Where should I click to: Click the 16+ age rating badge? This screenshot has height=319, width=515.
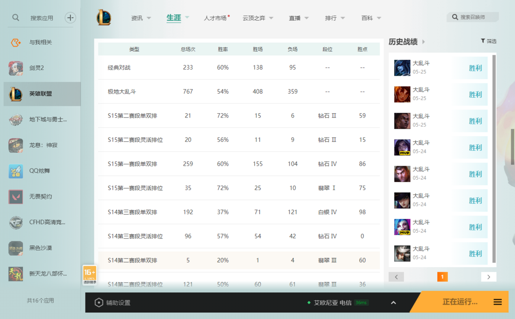pos(90,275)
